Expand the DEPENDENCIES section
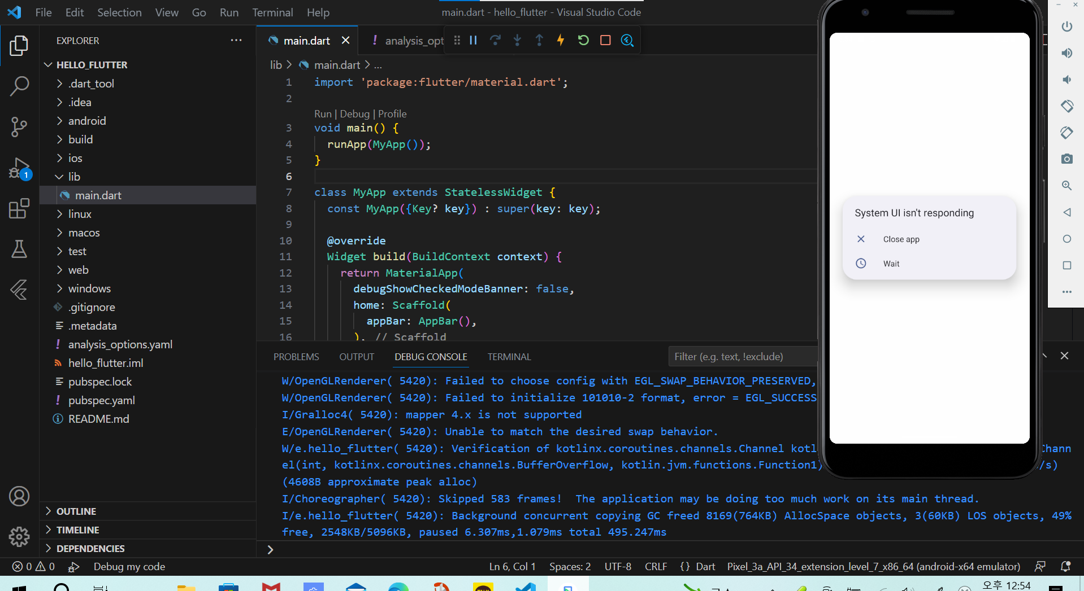The height and width of the screenshot is (591, 1084). (x=148, y=549)
